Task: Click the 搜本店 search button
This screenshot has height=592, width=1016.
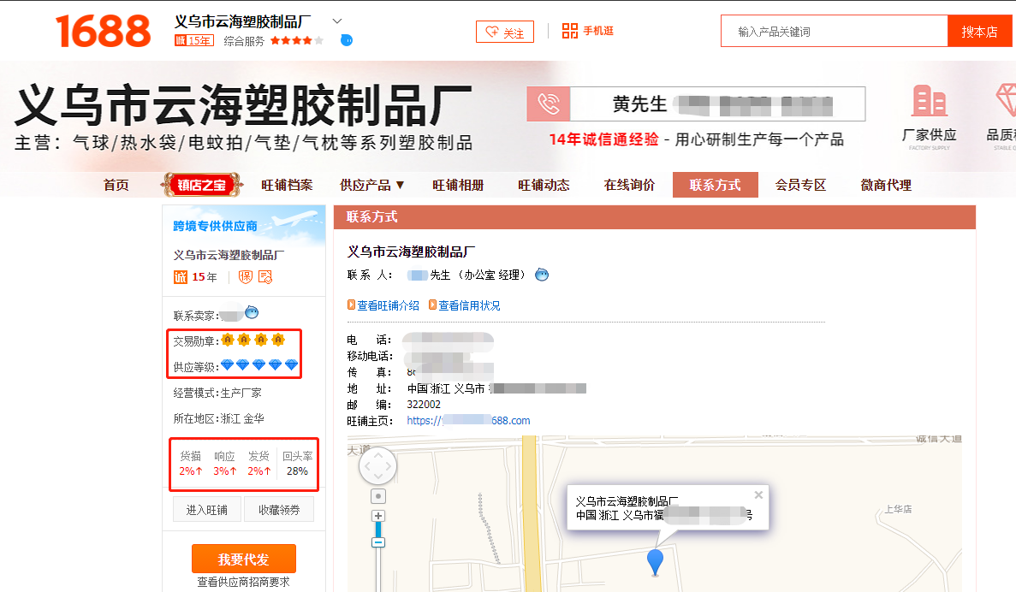Action: click(979, 31)
